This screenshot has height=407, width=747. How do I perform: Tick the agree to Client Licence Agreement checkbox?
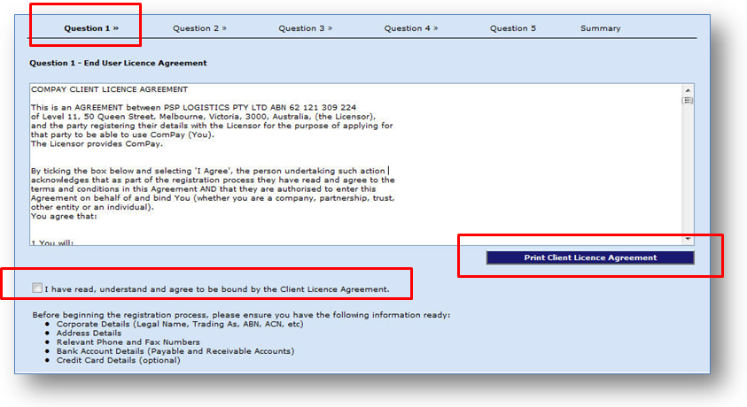37,288
